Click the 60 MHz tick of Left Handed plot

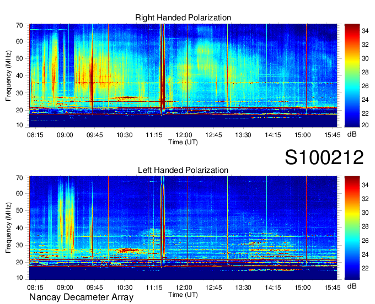point(19,193)
